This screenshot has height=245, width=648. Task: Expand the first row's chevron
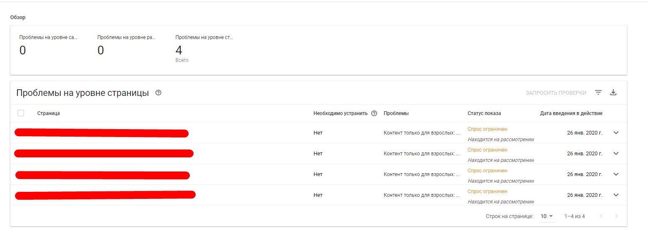coord(616,132)
